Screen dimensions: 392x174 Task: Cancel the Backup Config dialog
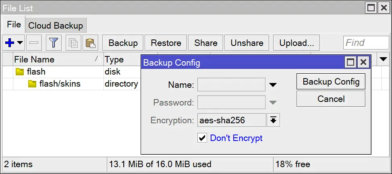point(331,99)
